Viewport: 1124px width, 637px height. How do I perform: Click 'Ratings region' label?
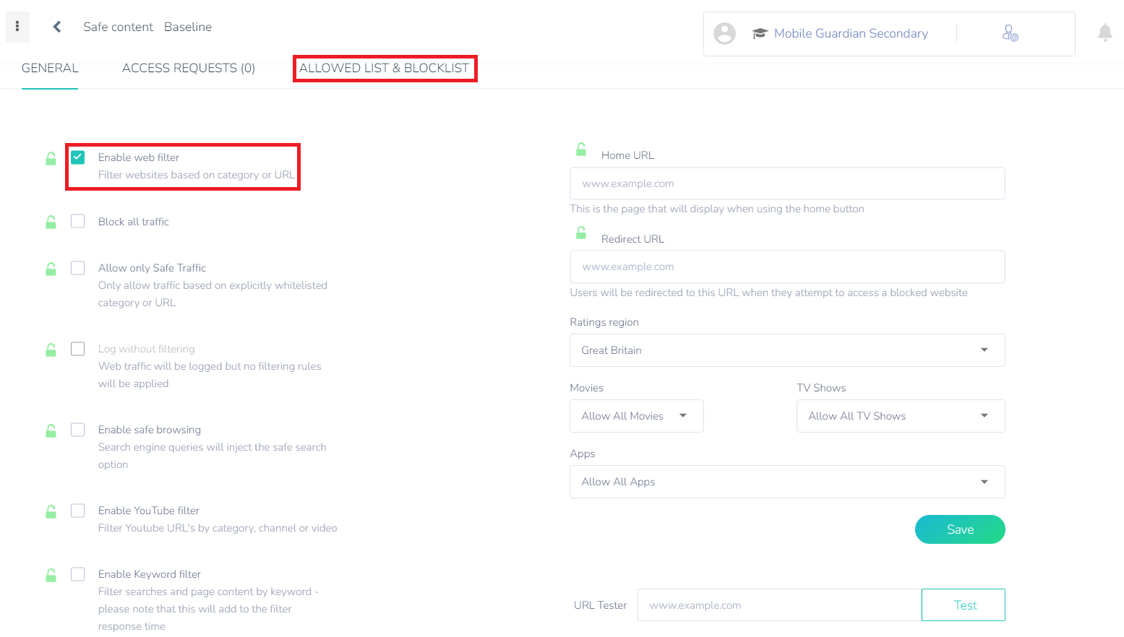pos(604,322)
